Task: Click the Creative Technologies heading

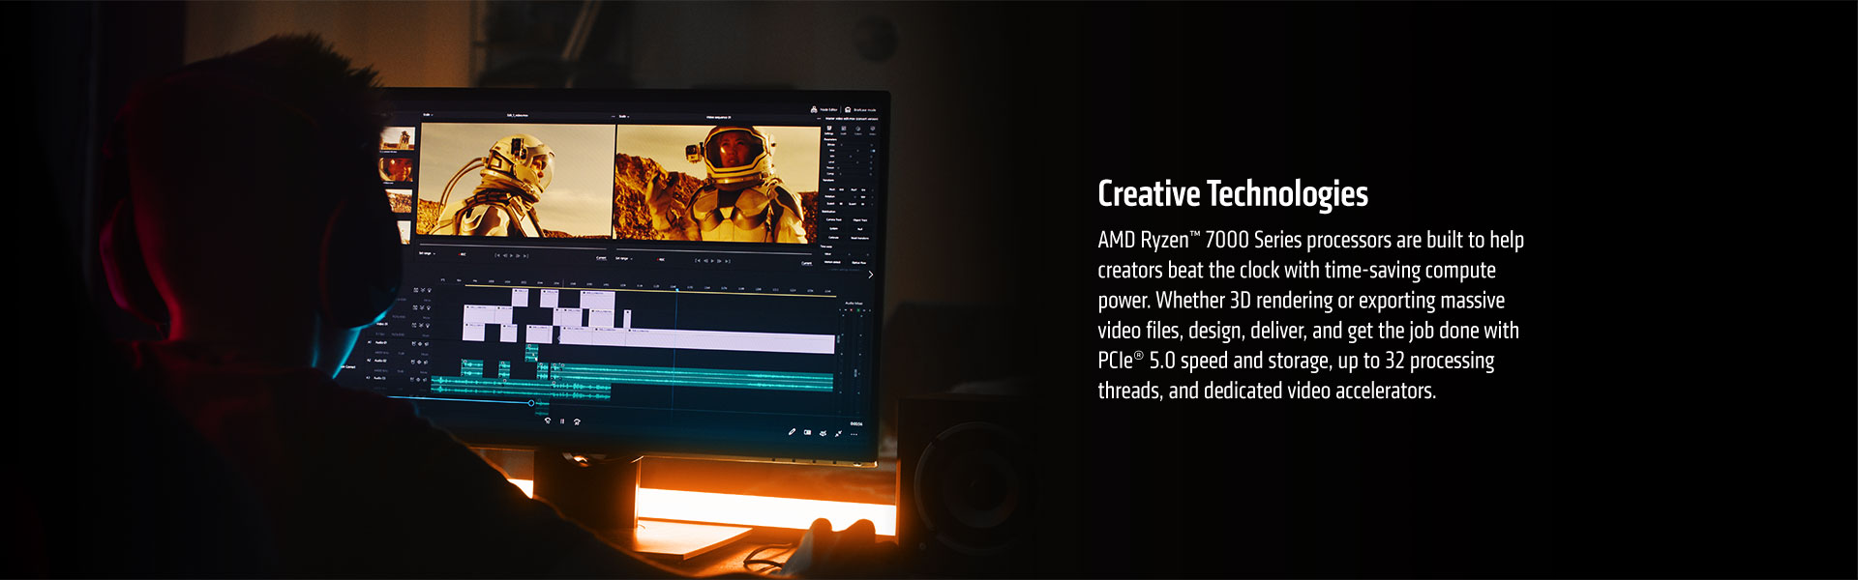Action: pyautogui.click(x=1233, y=194)
